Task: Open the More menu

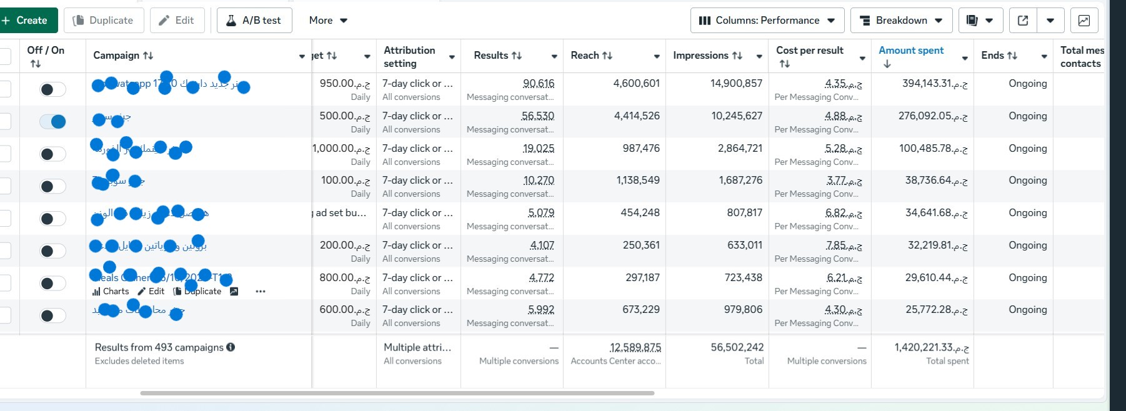Action: pos(328,21)
